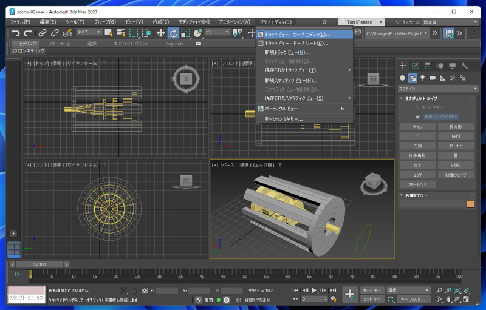486x310 pixels.
Task: Open the Display command panel tab
Action: (452, 66)
